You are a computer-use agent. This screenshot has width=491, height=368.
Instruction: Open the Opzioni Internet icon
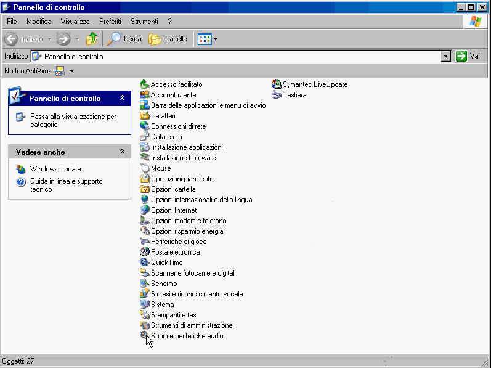(x=144, y=210)
